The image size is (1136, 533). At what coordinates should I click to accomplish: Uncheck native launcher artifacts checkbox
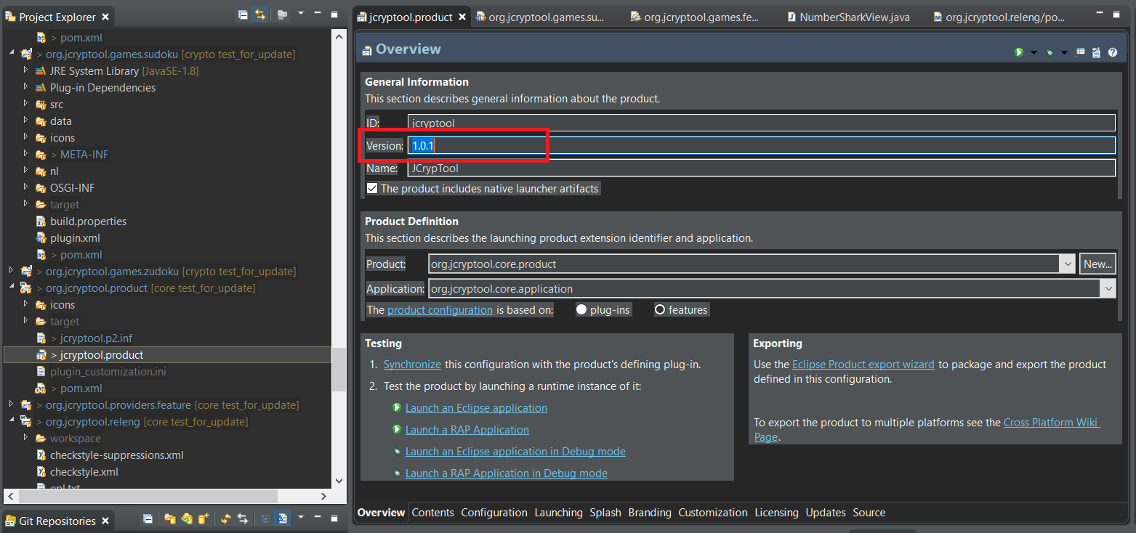pos(372,189)
